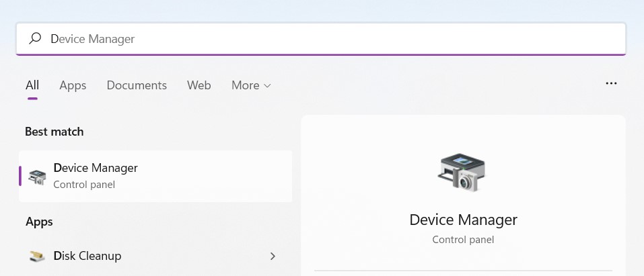Open the Device Manager best match result
The width and height of the screenshot is (644, 276).
[155, 177]
